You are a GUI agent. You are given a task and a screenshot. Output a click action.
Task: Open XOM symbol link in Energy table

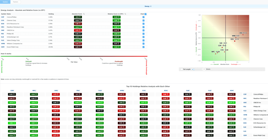(x=3, y=47)
